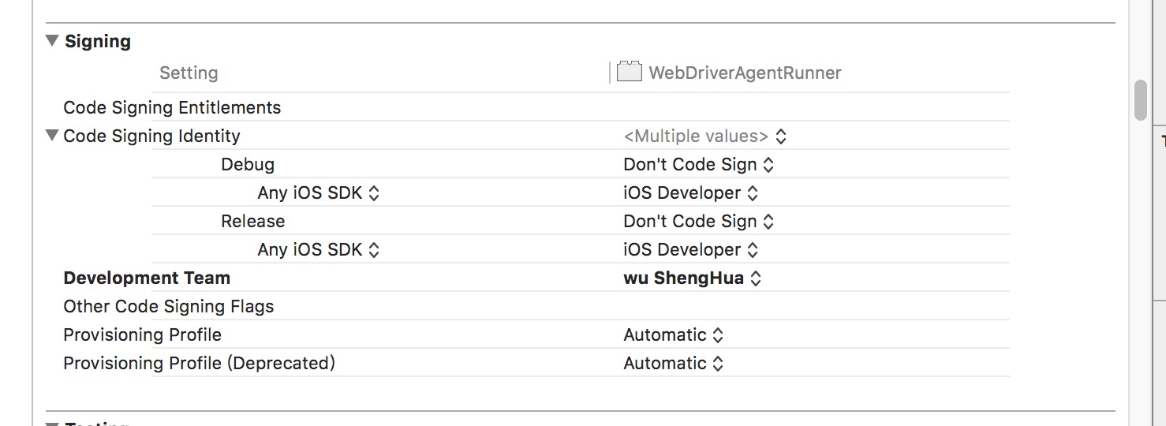The width and height of the screenshot is (1166, 426).
Task: Click the WebDriverAgentRunner target icon
Action: point(629,73)
